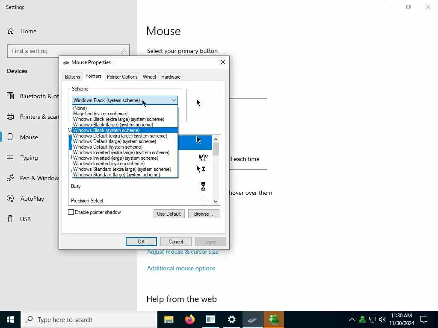Open AutoPlay settings
This screenshot has width=438, height=328.
click(25, 199)
